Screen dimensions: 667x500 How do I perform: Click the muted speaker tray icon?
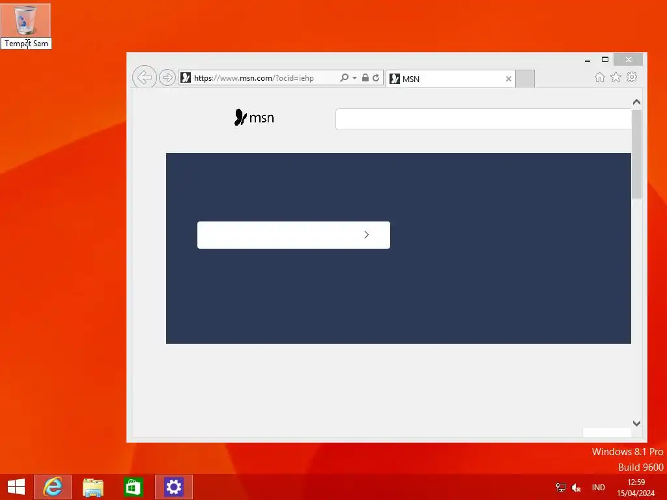(x=576, y=488)
